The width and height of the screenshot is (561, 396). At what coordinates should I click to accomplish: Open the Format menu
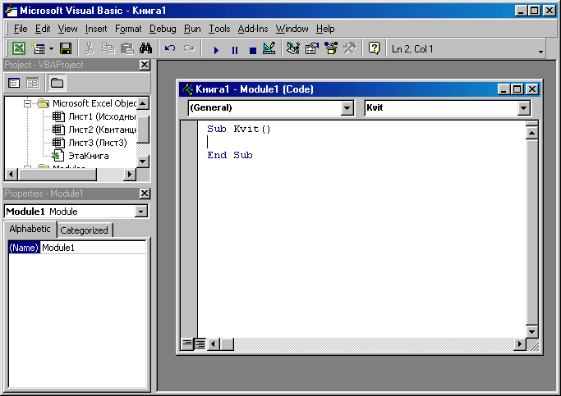point(128,29)
